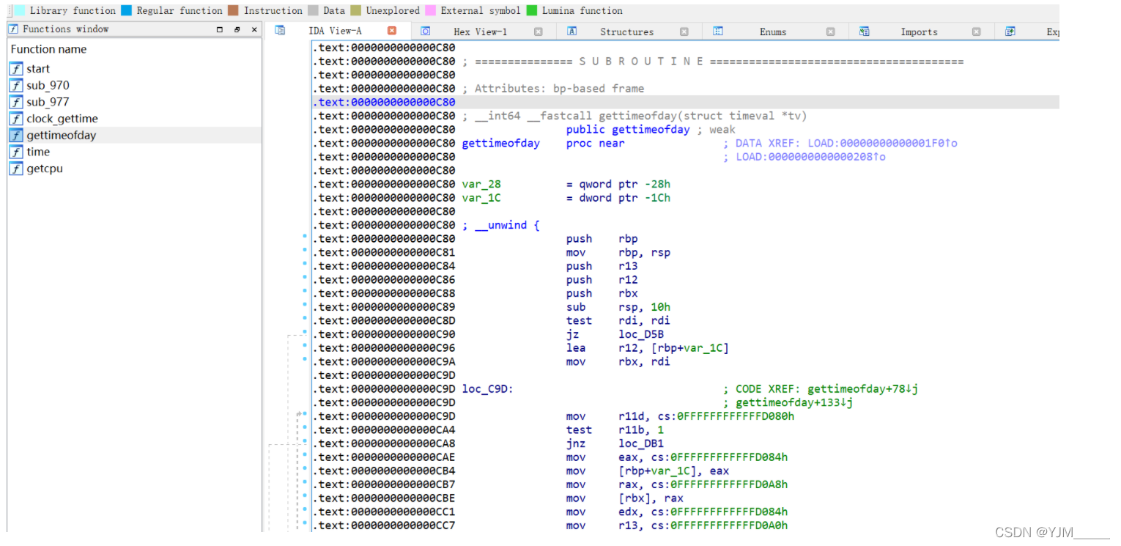Click the gettimeofday+133 code xref
Screen dimensions: 1121x546
794,402
